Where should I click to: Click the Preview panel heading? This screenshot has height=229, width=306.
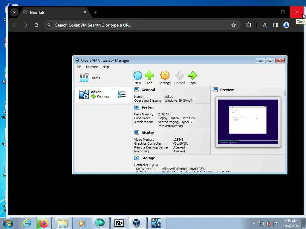pos(227,90)
